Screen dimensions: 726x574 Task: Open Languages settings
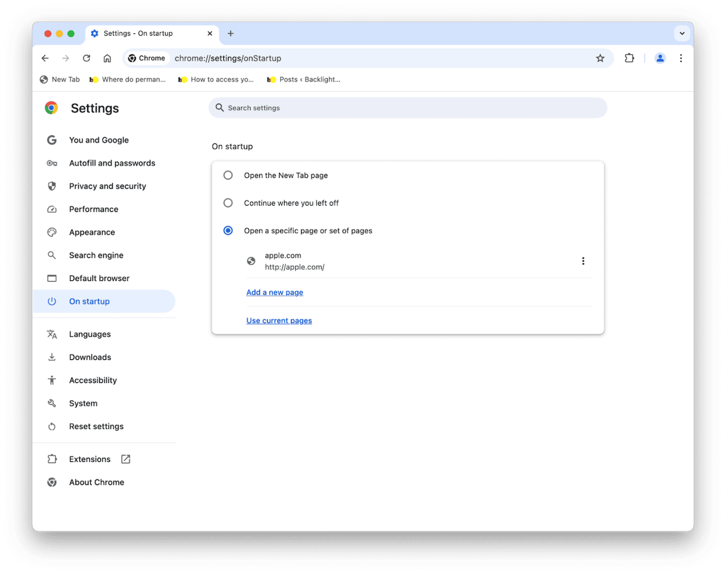(x=104, y=334)
